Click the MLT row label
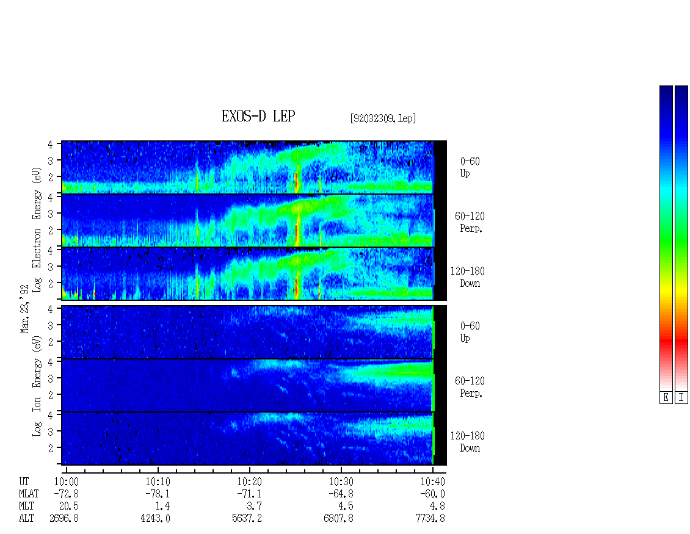Image resolution: width=690 pixels, height=534 pixels. point(26,507)
